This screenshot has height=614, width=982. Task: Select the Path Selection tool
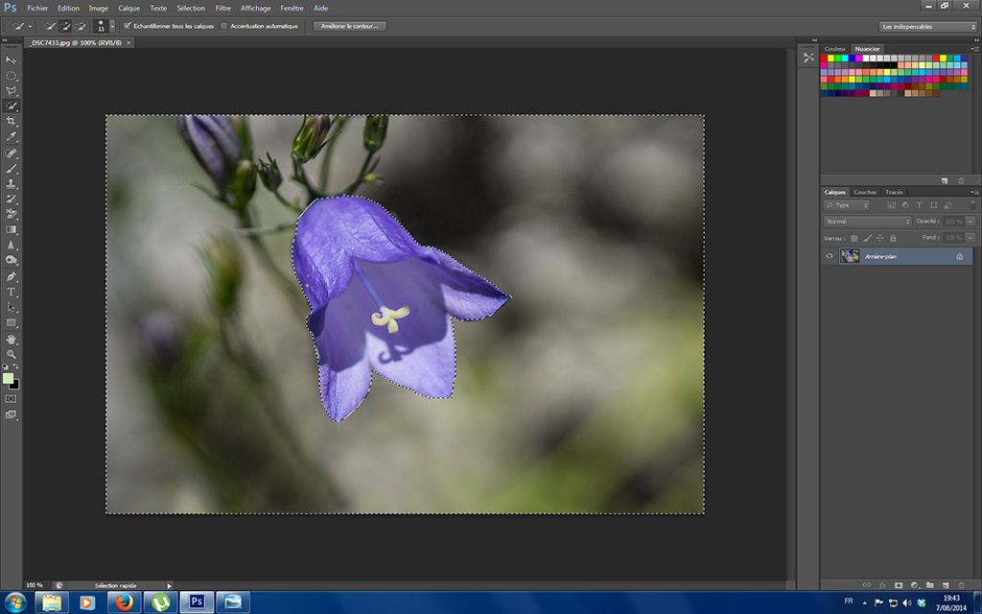[x=12, y=307]
